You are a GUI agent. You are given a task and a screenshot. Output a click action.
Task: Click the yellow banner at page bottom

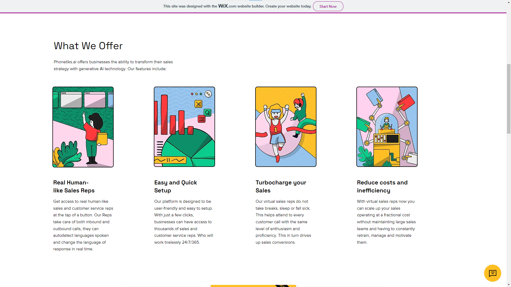click(253, 286)
